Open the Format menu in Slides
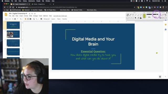 (26, 16)
